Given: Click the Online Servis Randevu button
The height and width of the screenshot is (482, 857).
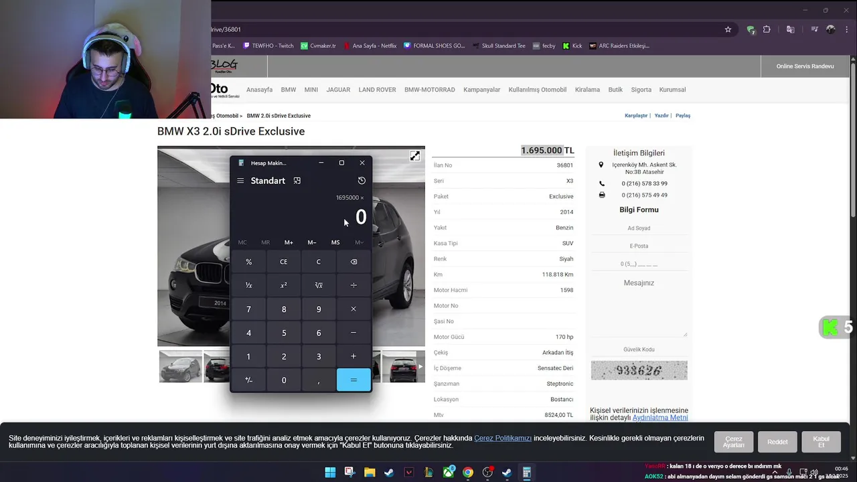Looking at the screenshot, I should tap(805, 66).
